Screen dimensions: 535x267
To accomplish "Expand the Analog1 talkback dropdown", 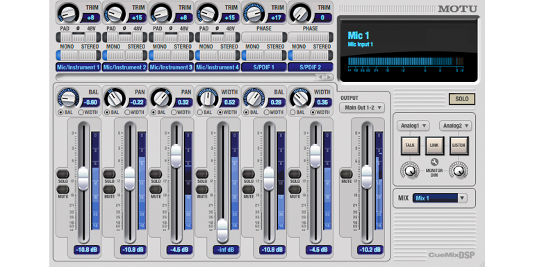I will pos(413,126).
